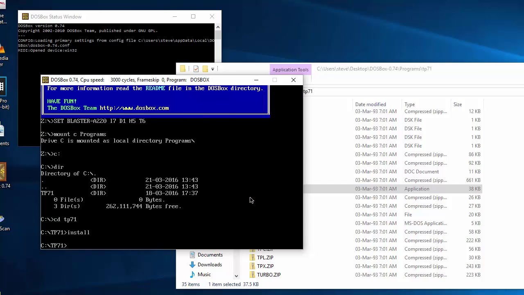The width and height of the screenshot is (524, 295).
Task: Click the 92 KB size cell
Action: click(474, 163)
